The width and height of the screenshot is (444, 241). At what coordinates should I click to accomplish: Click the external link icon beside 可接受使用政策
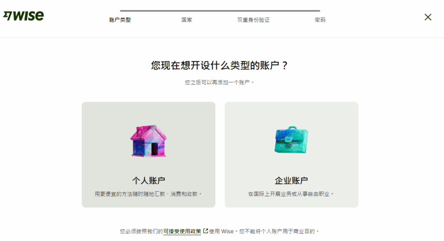pos(206,231)
